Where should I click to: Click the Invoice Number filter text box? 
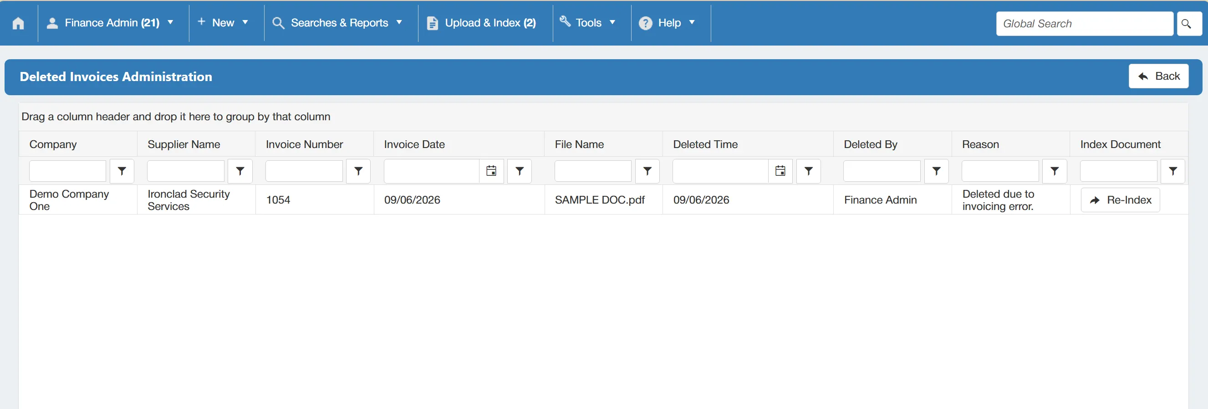pyautogui.click(x=304, y=171)
